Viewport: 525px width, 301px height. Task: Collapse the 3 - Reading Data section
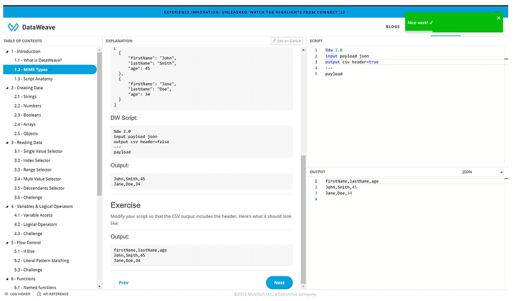pyautogui.click(x=7, y=143)
